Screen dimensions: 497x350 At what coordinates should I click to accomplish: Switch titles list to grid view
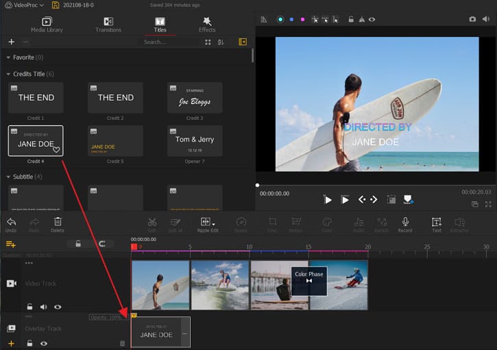coord(208,42)
